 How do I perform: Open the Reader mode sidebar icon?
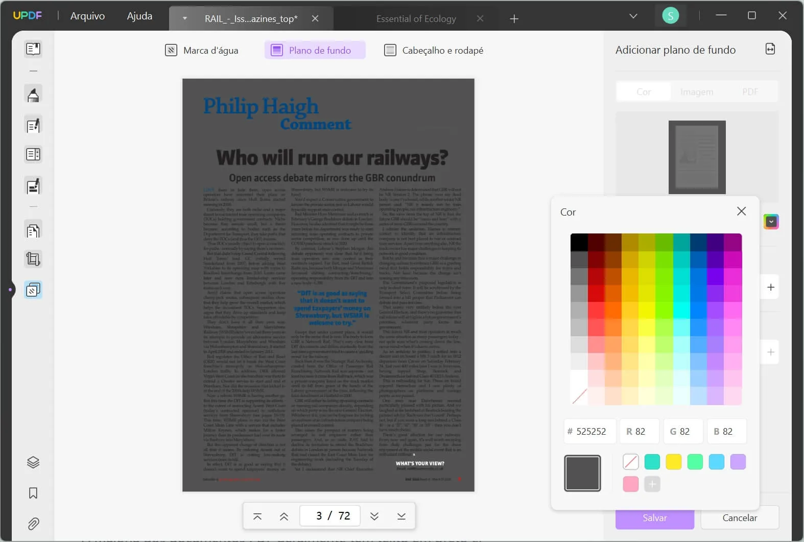pos(33,49)
